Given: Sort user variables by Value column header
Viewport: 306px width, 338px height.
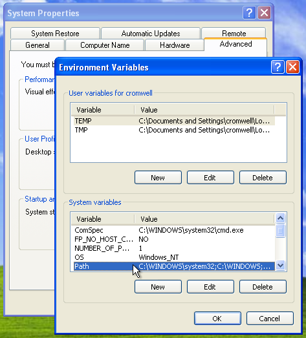Looking at the screenshot, I should pos(204,110).
